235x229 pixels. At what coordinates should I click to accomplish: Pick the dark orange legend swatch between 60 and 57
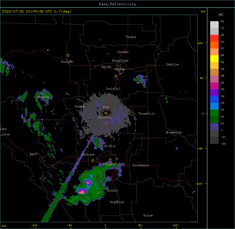pos(214,45)
